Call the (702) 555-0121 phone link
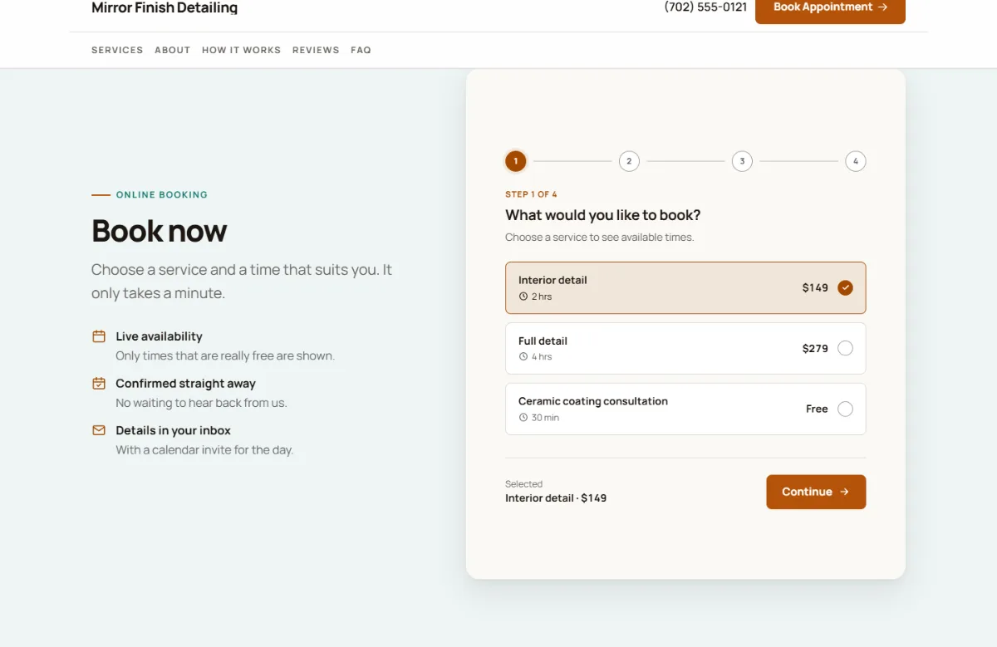The image size is (997, 647). tap(705, 7)
